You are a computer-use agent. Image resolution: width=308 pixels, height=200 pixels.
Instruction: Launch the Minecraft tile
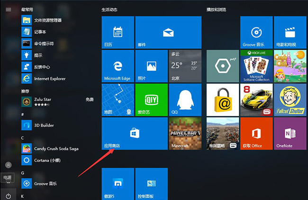[x=185, y=134]
